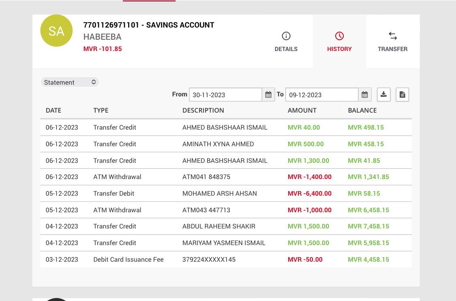
Task: Click the SA account avatar
Action: tap(56, 31)
